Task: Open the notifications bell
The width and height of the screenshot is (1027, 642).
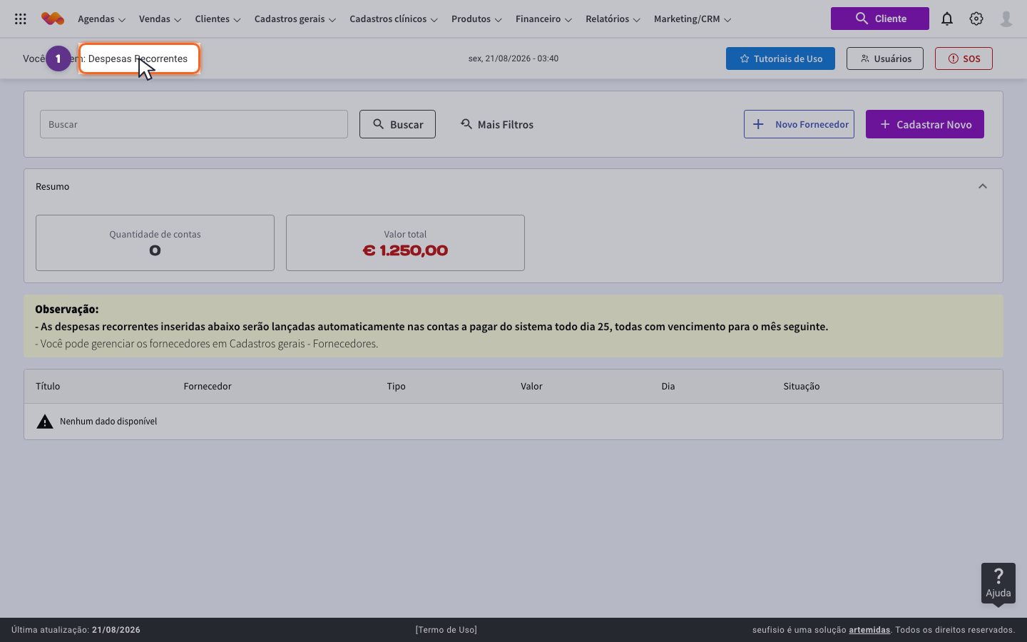Action: click(947, 19)
